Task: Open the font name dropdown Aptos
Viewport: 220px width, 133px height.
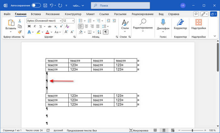Action: (x=44, y=21)
